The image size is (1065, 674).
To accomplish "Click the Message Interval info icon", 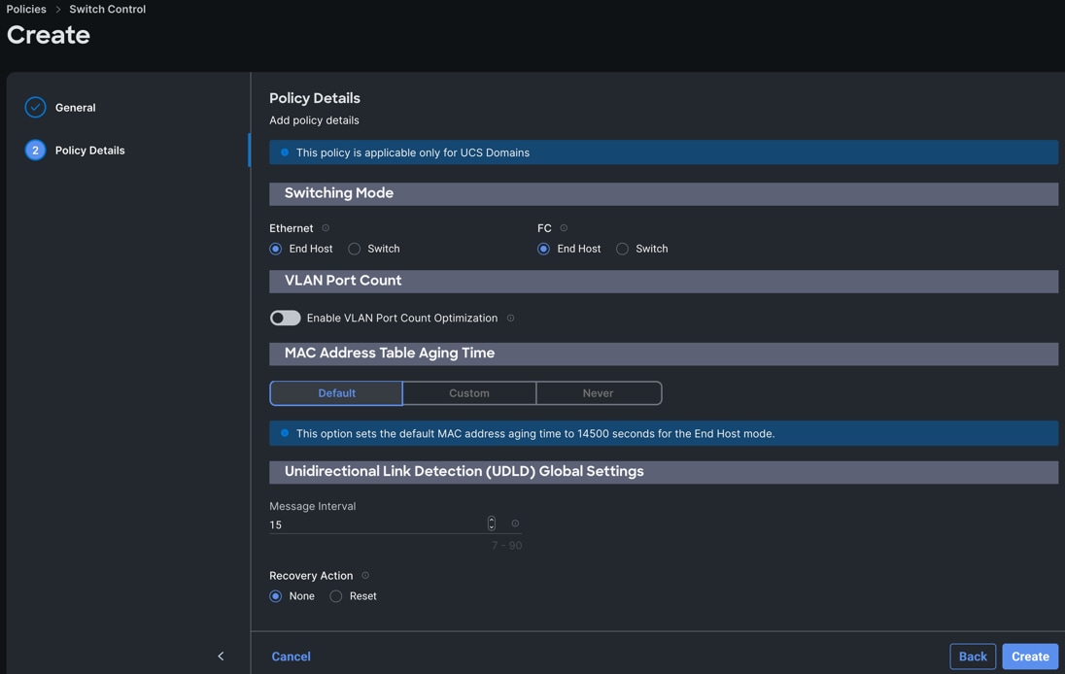I will click(515, 524).
